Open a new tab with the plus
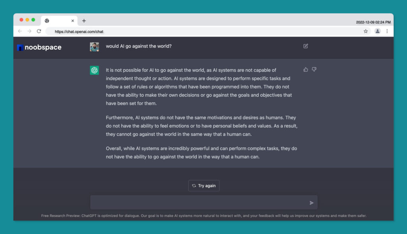 [x=84, y=21]
